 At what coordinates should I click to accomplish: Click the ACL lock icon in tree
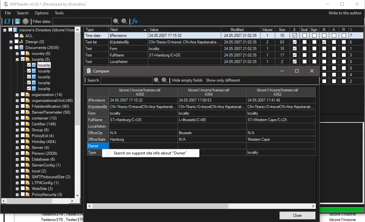tap(22, 36)
